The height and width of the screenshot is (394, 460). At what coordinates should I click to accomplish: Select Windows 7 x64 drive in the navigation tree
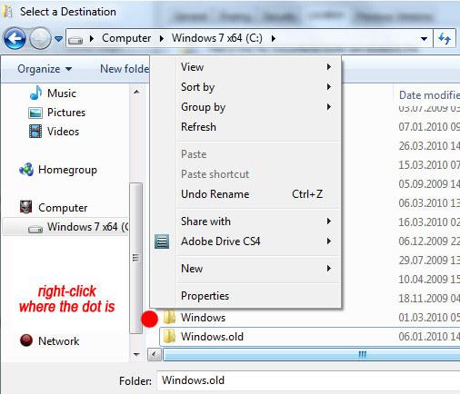[65, 226]
